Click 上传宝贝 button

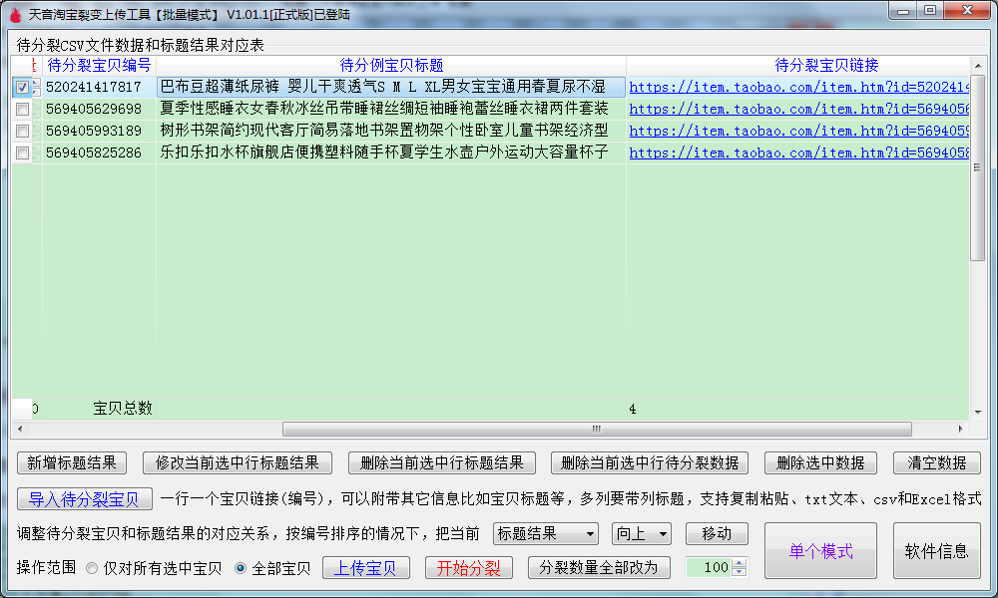[365, 568]
